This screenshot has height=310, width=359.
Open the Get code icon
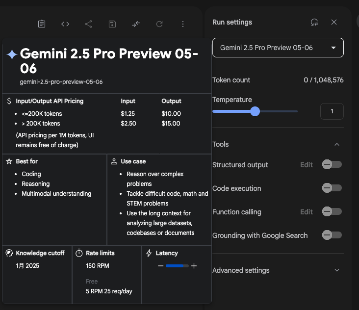[65, 24]
